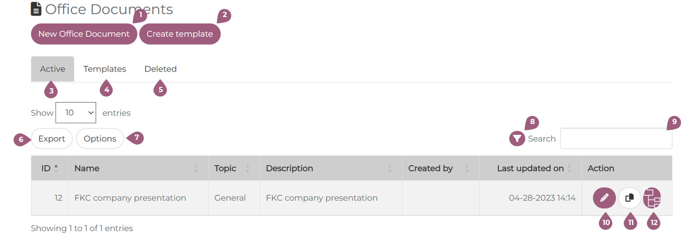Click the New Office Document button
Screen dimensions: 691x239
[84, 34]
